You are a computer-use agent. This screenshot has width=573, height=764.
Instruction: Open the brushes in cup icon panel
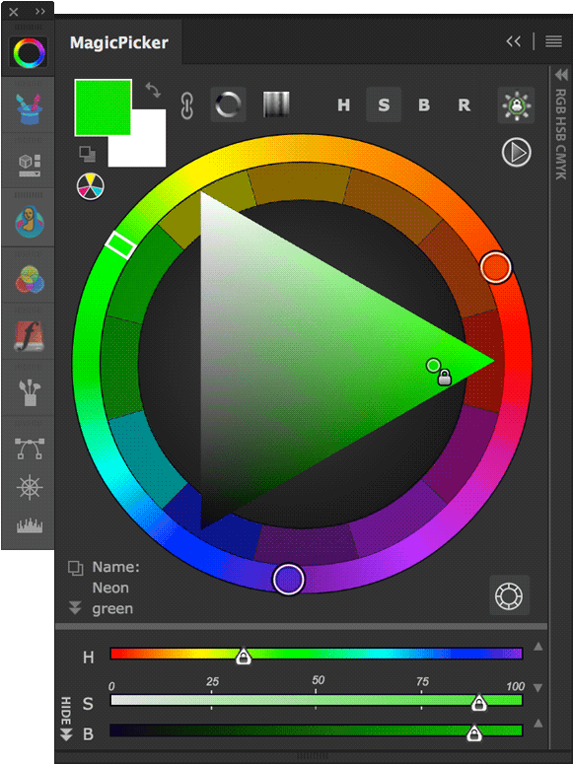(30, 392)
